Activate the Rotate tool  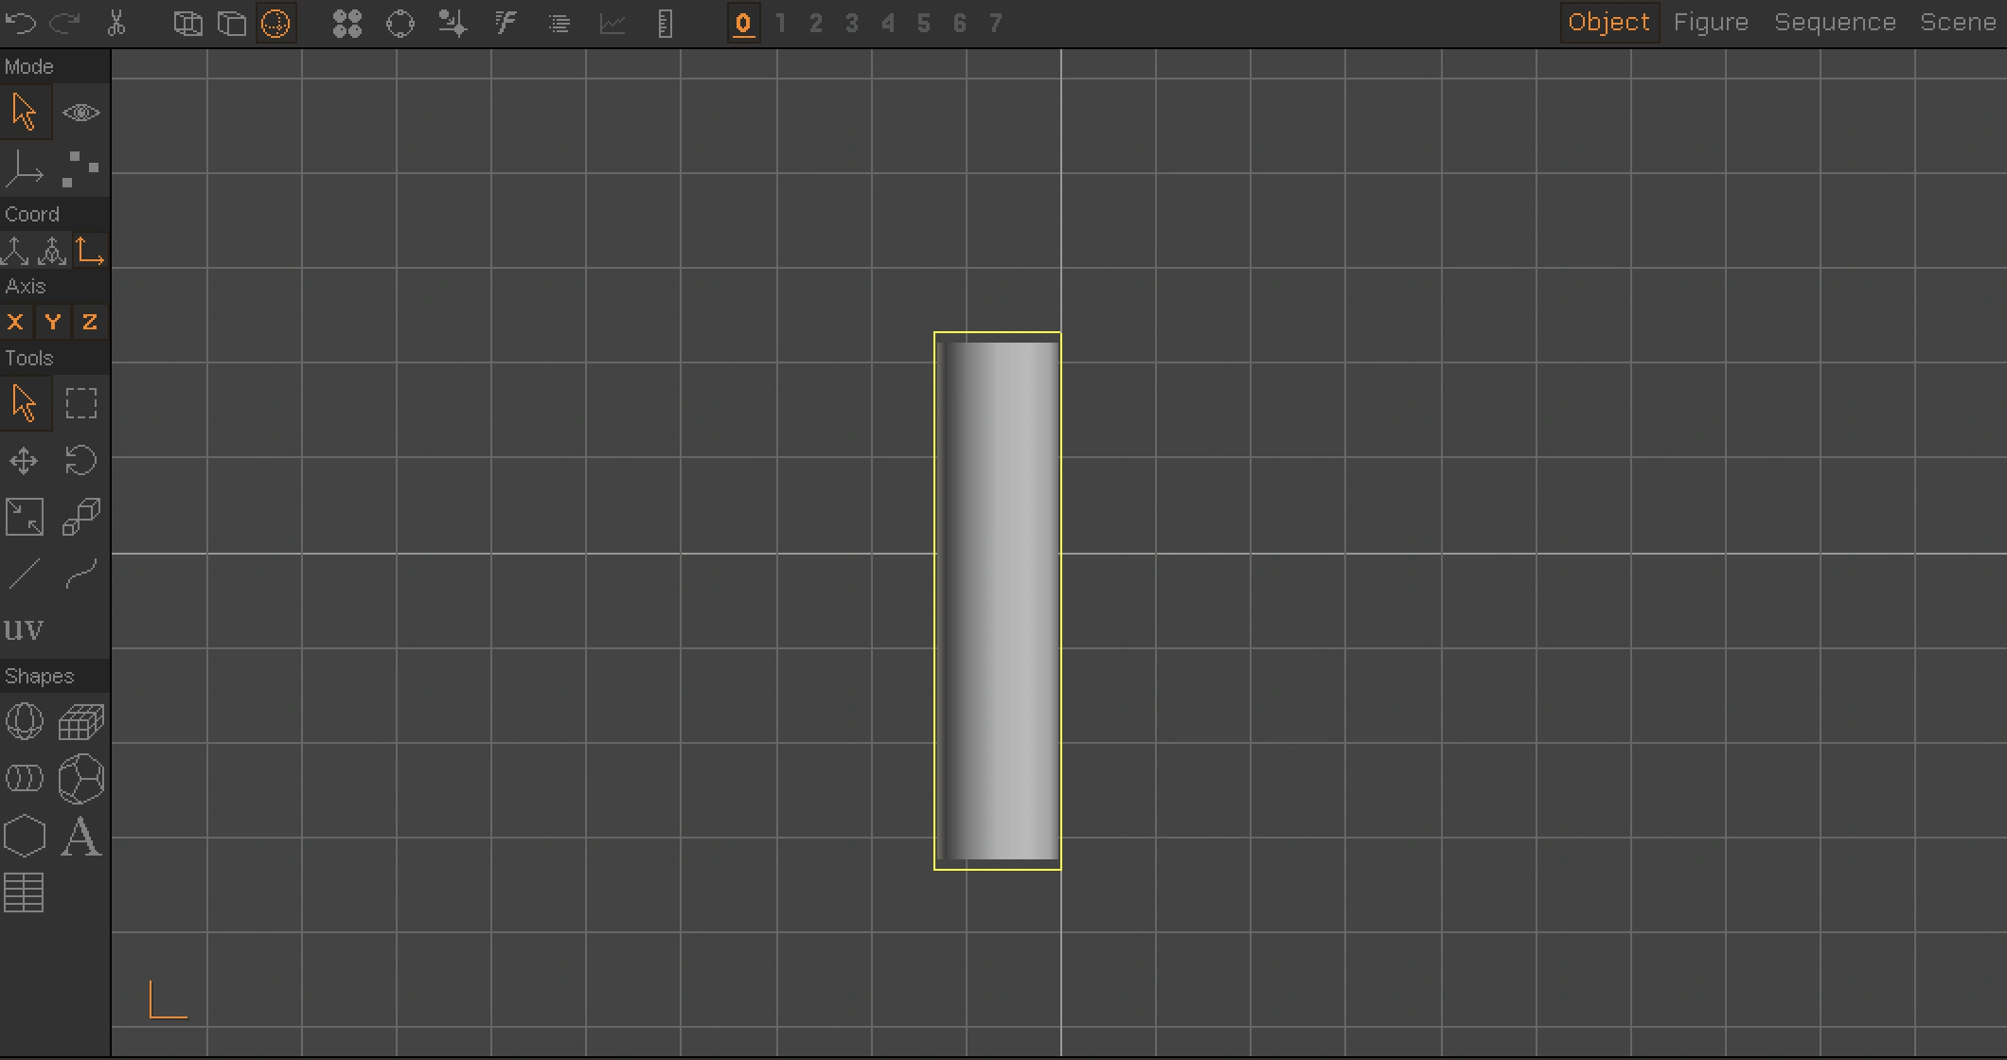(80, 461)
